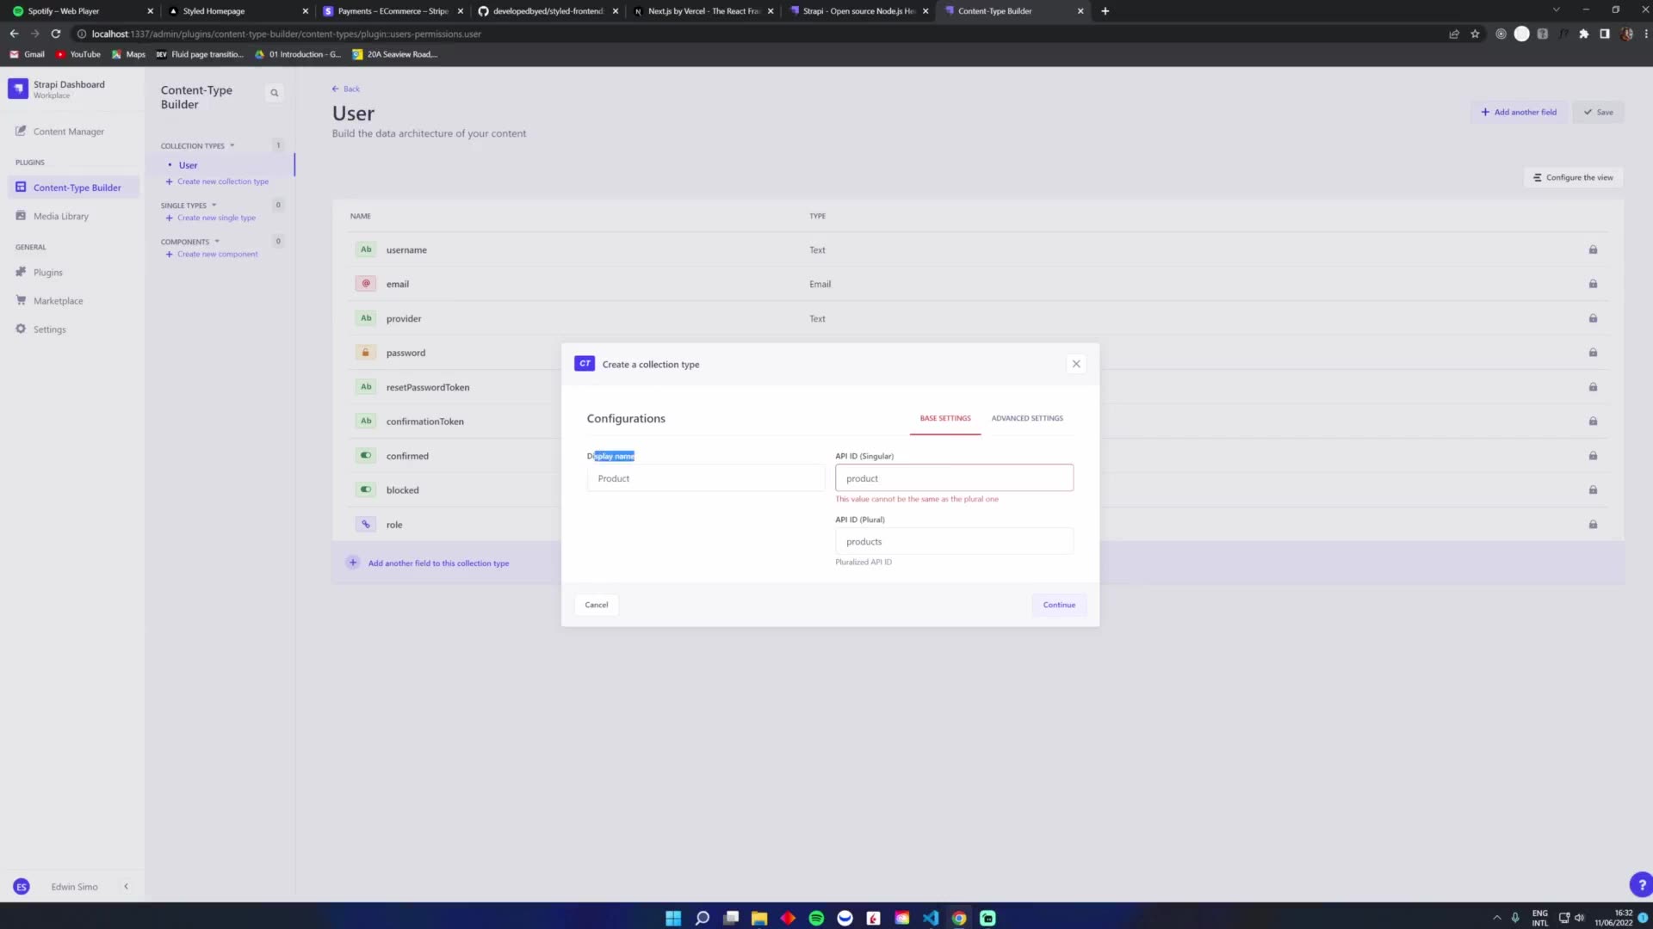Open the Media Library plugin
Image resolution: width=1653 pixels, height=929 pixels.
(x=61, y=215)
